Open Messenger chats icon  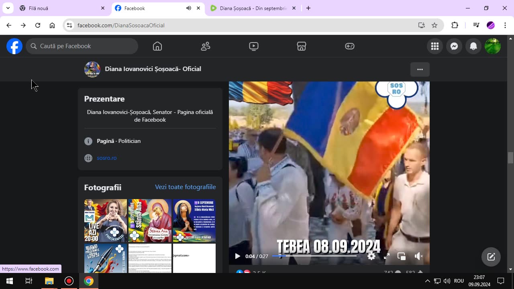coord(454,46)
